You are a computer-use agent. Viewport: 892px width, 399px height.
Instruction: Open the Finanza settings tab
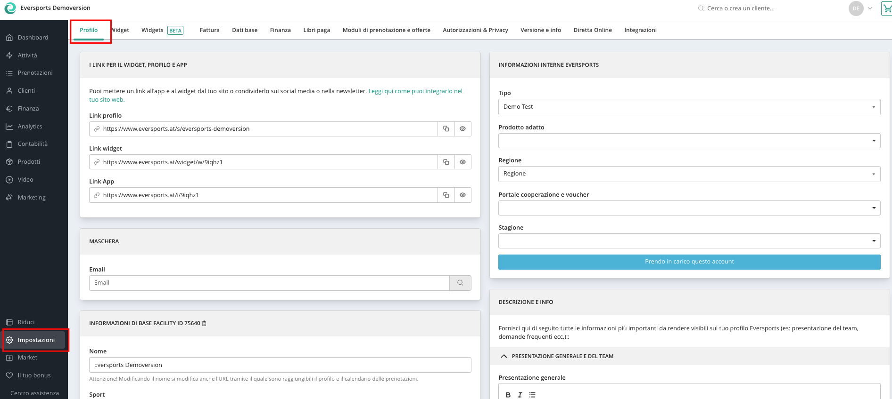(280, 30)
